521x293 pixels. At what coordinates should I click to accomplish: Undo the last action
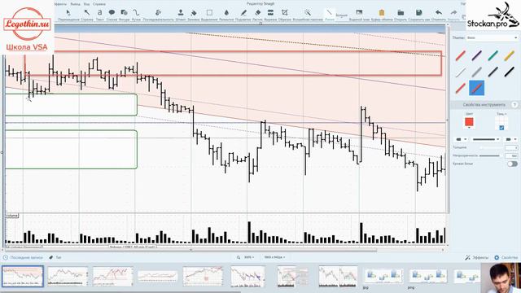(x=439, y=15)
